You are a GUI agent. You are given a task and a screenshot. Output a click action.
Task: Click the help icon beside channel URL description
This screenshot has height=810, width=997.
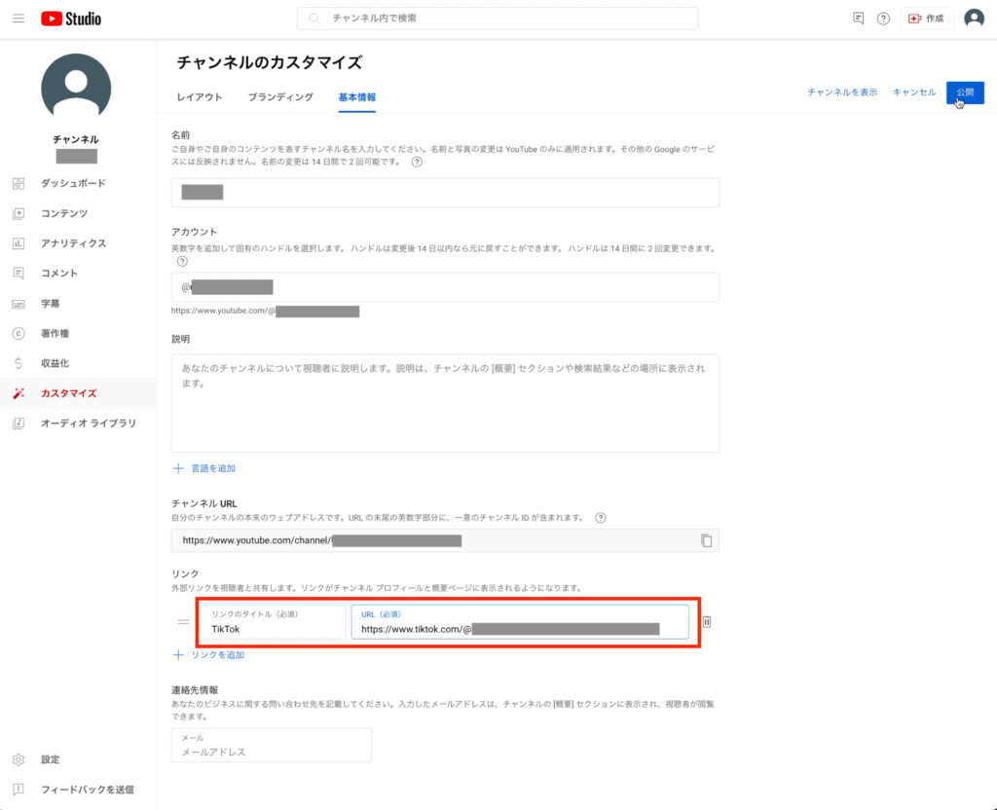click(601, 517)
